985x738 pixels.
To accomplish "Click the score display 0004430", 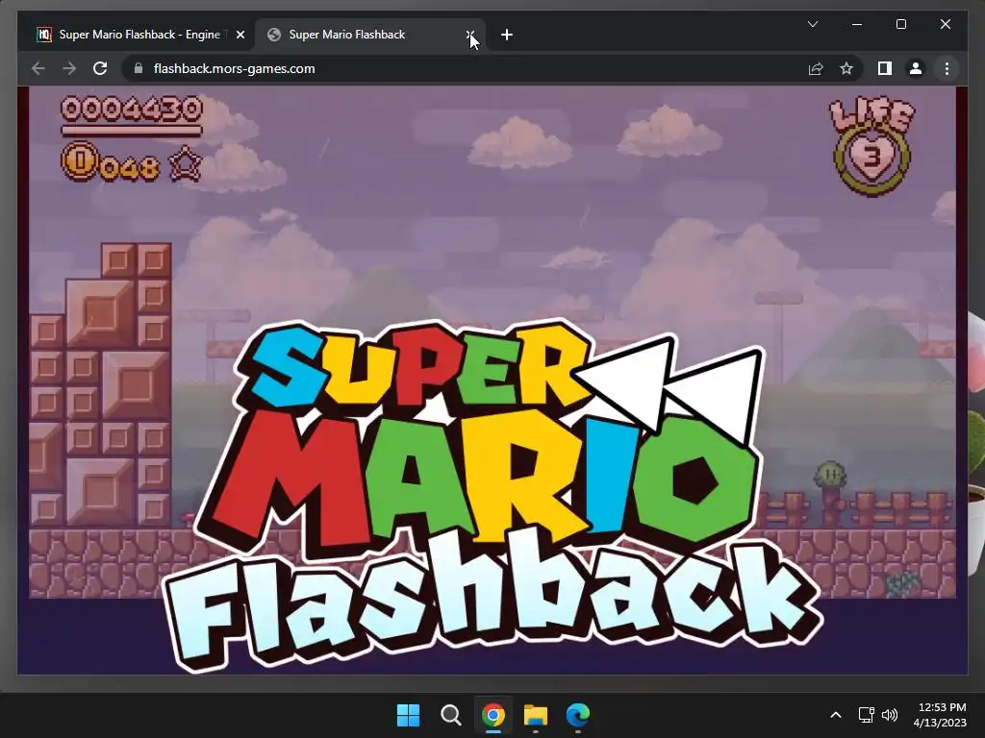I will click(131, 110).
